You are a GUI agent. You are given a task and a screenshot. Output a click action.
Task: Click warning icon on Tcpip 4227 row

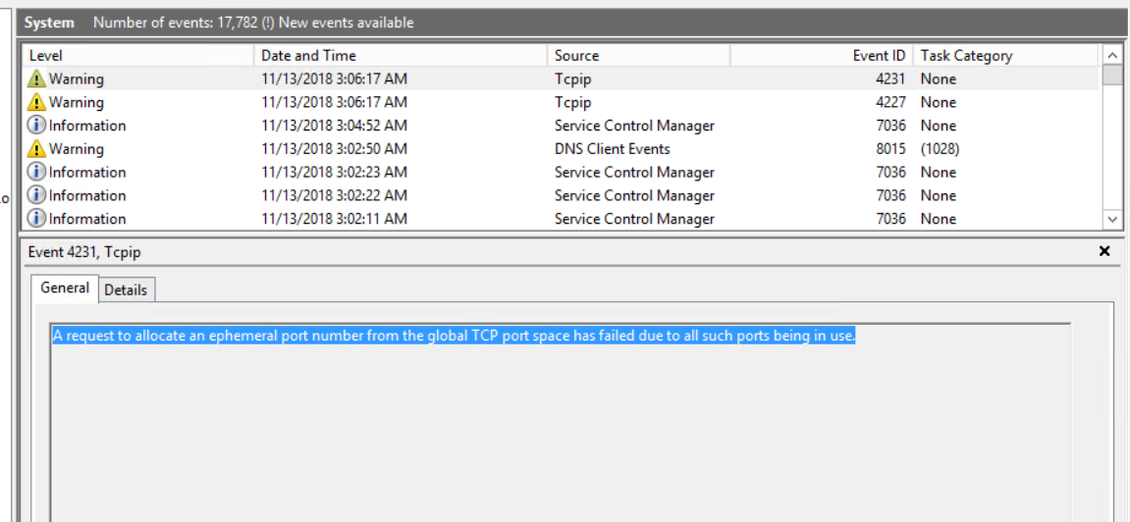pos(37,102)
